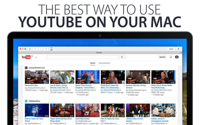Open Ellen & Taylor On Tour: Part 1 title
200x125 pixels.
(110, 120)
